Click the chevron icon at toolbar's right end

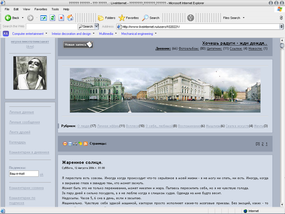(x=281, y=18)
